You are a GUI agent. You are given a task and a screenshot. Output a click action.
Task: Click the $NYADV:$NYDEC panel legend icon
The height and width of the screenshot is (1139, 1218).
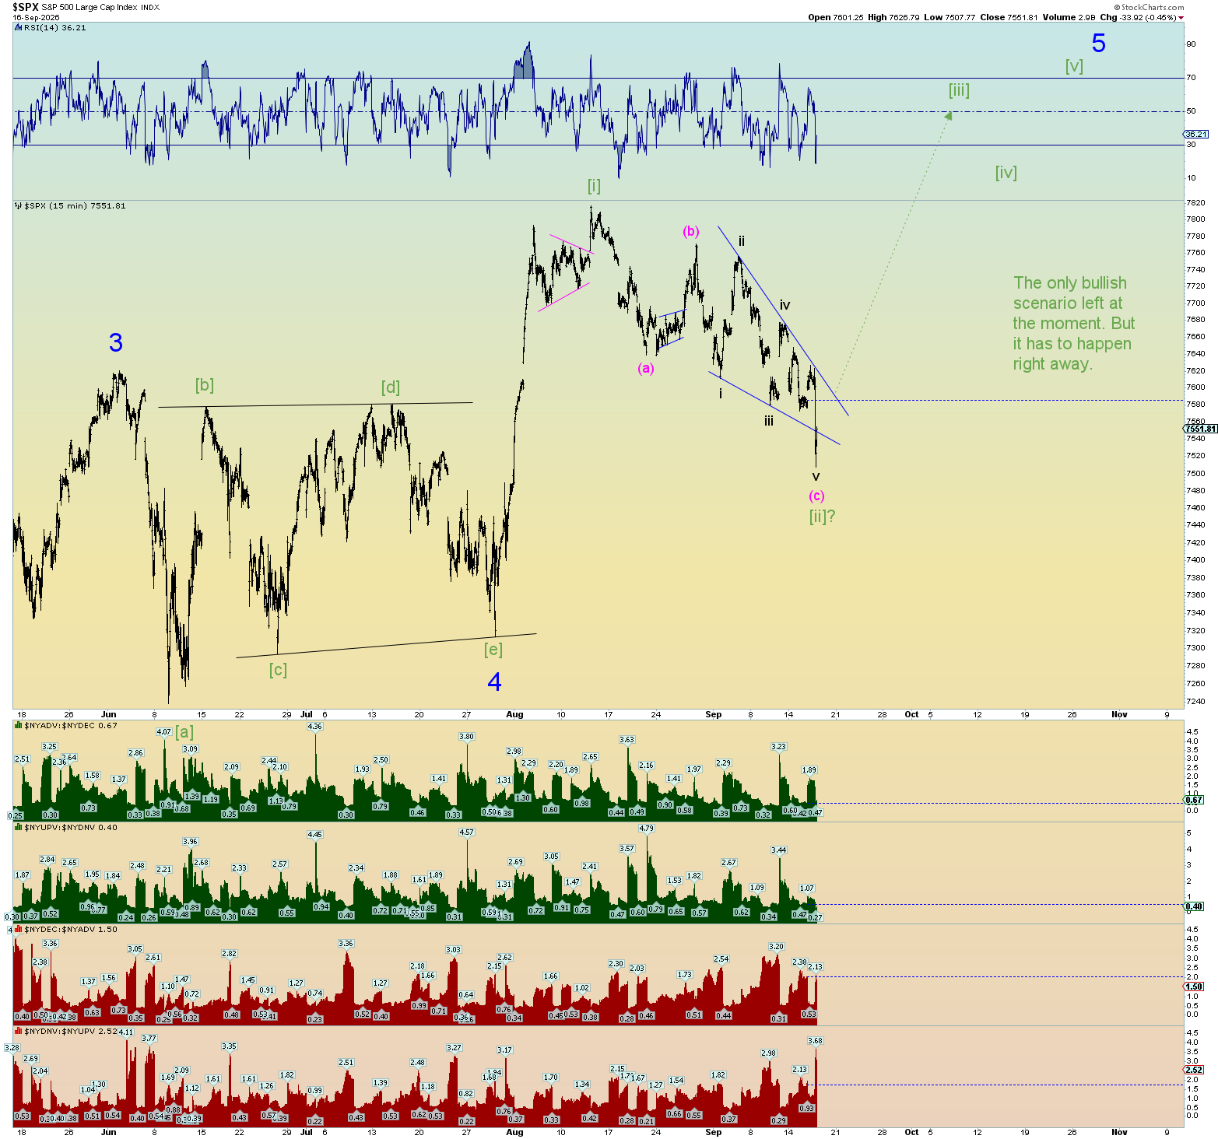coord(19,725)
